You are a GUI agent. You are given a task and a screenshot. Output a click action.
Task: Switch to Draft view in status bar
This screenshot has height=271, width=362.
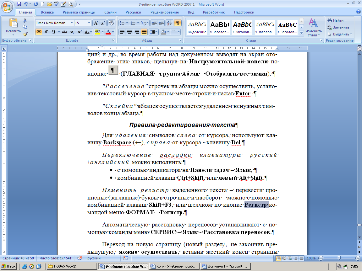[x=301, y=258]
